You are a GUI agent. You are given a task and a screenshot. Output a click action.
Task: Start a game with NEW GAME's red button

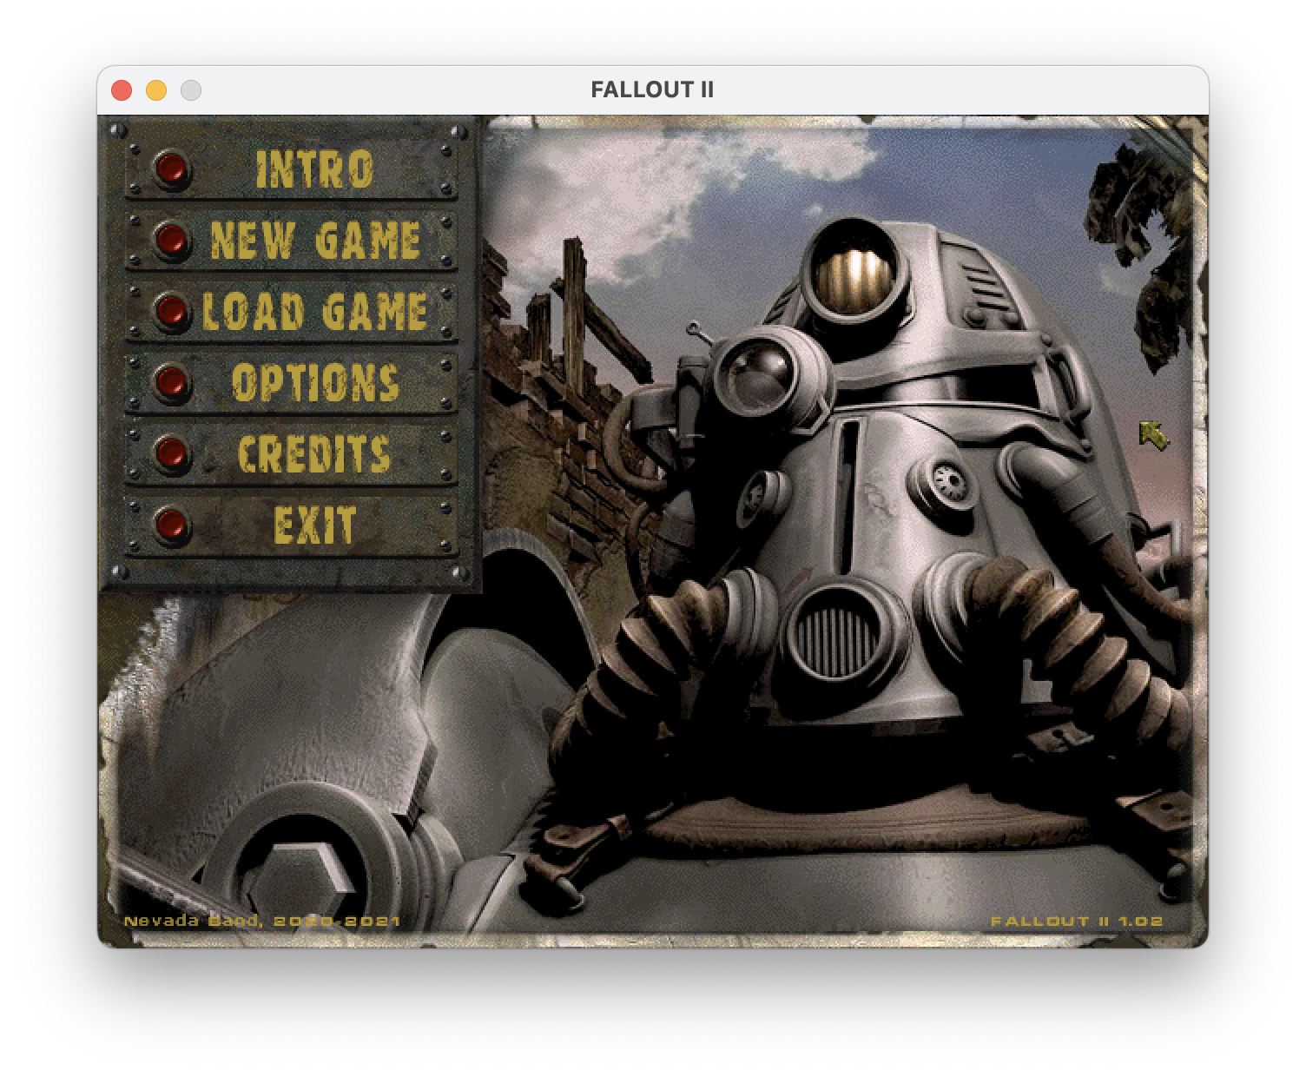(x=172, y=240)
